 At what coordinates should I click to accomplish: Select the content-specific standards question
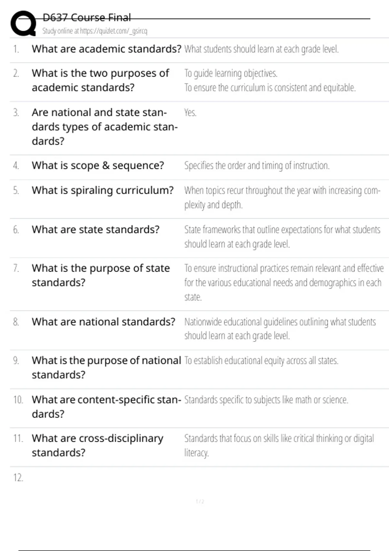[106, 407]
